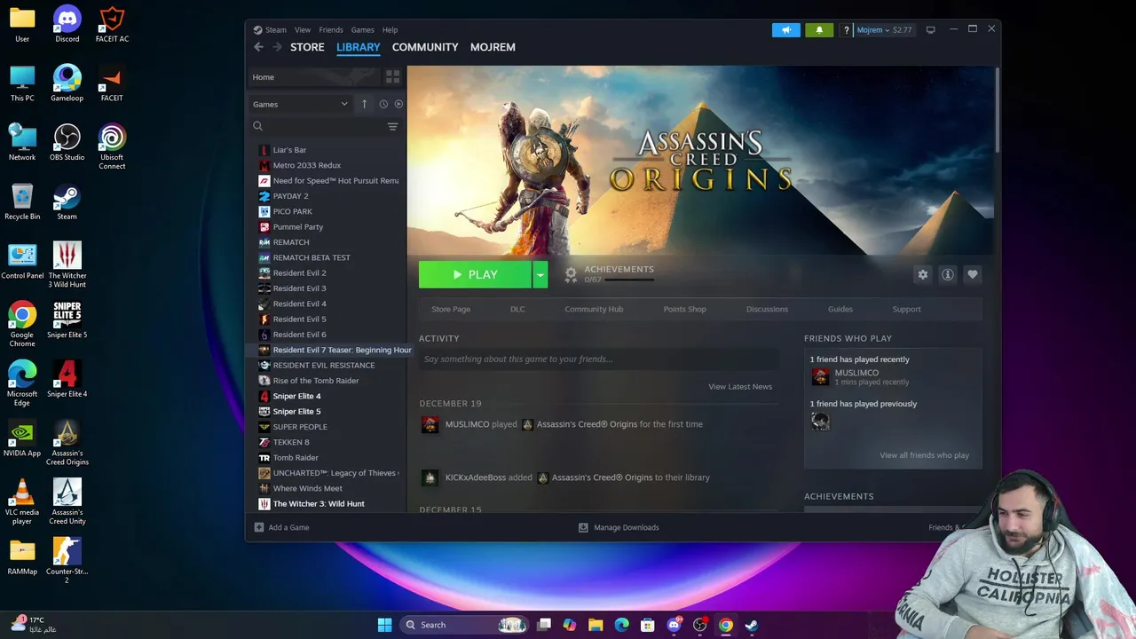Click the Achievements trophy icon
The image size is (1136, 639).
pyautogui.click(x=571, y=274)
